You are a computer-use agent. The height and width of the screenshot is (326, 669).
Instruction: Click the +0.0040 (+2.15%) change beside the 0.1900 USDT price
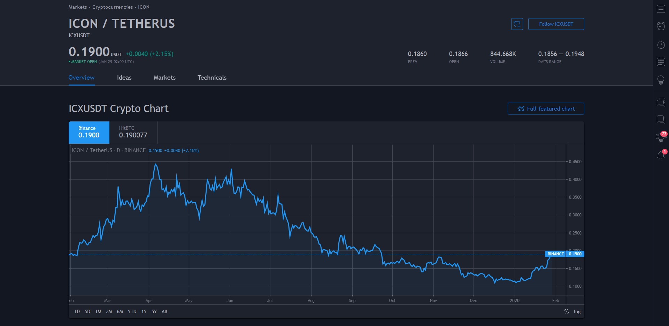(149, 54)
